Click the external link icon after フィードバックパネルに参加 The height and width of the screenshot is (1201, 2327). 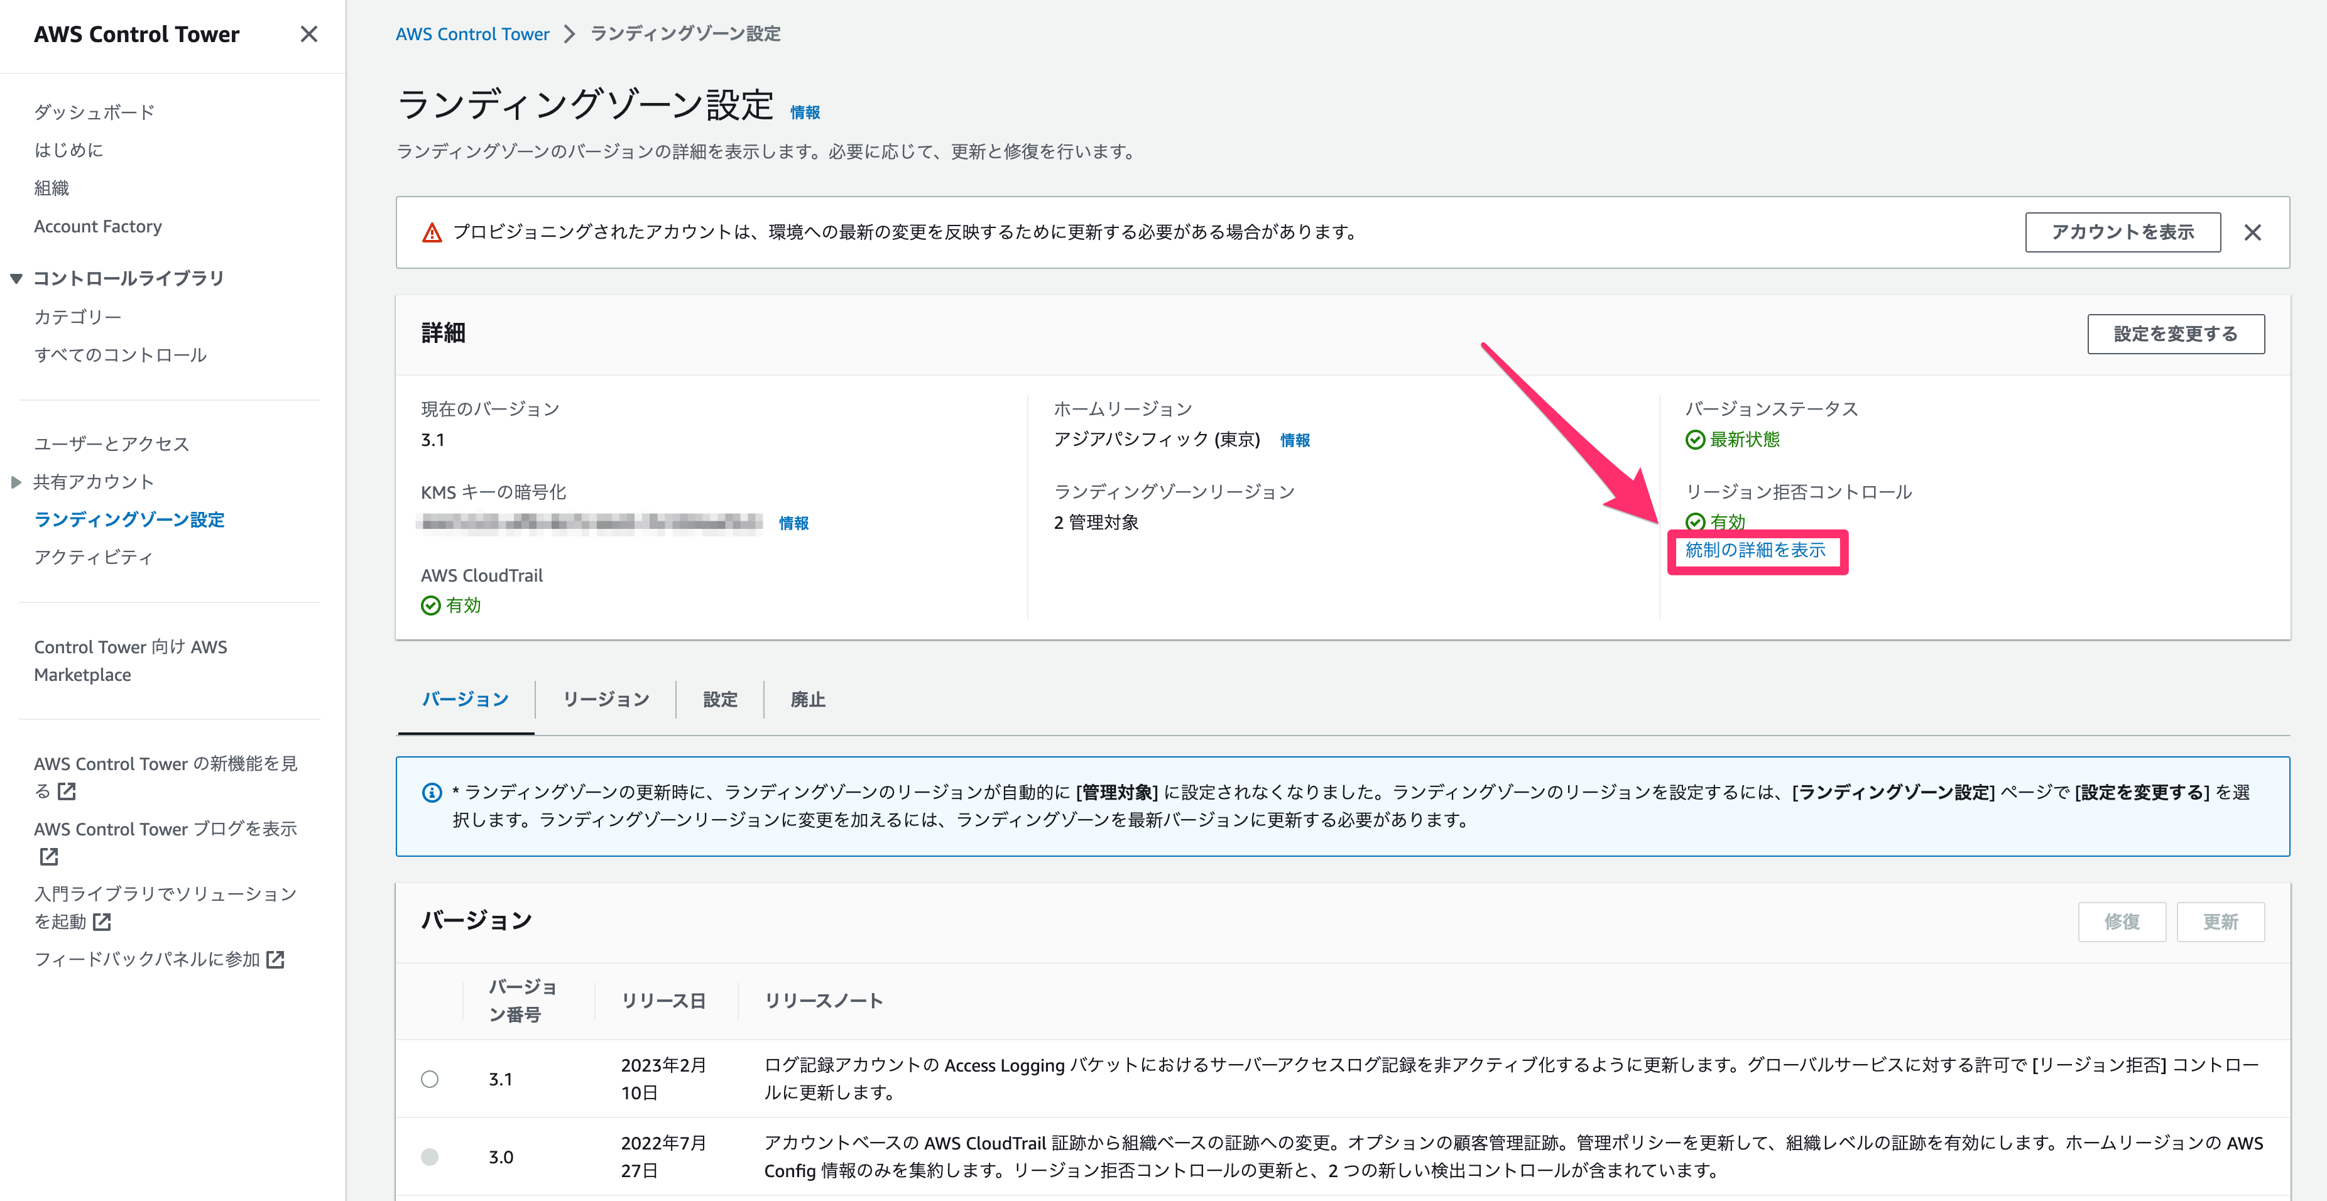tap(276, 960)
